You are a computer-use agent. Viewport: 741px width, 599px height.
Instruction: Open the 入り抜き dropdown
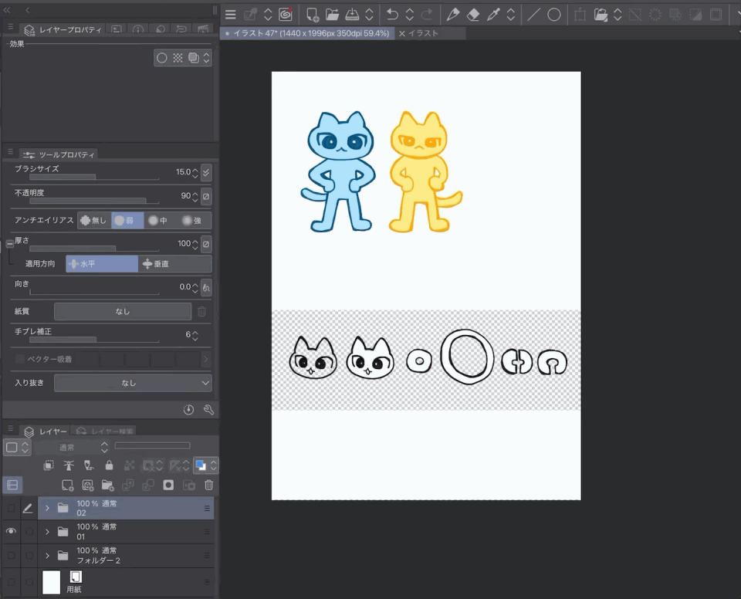(132, 383)
